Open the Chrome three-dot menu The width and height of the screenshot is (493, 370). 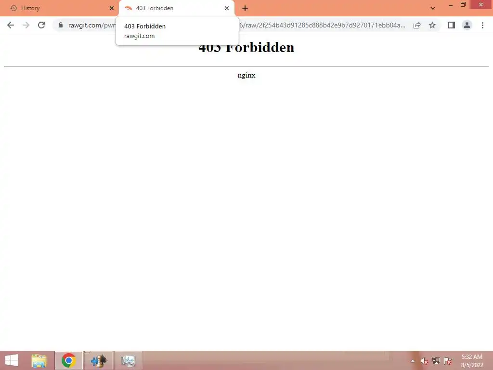click(482, 25)
